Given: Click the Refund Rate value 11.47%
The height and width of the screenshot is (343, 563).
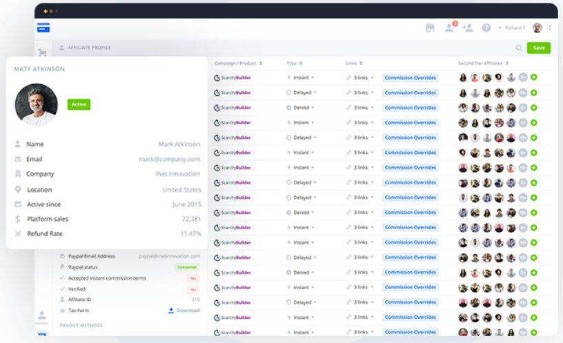Looking at the screenshot, I should 190,234.
